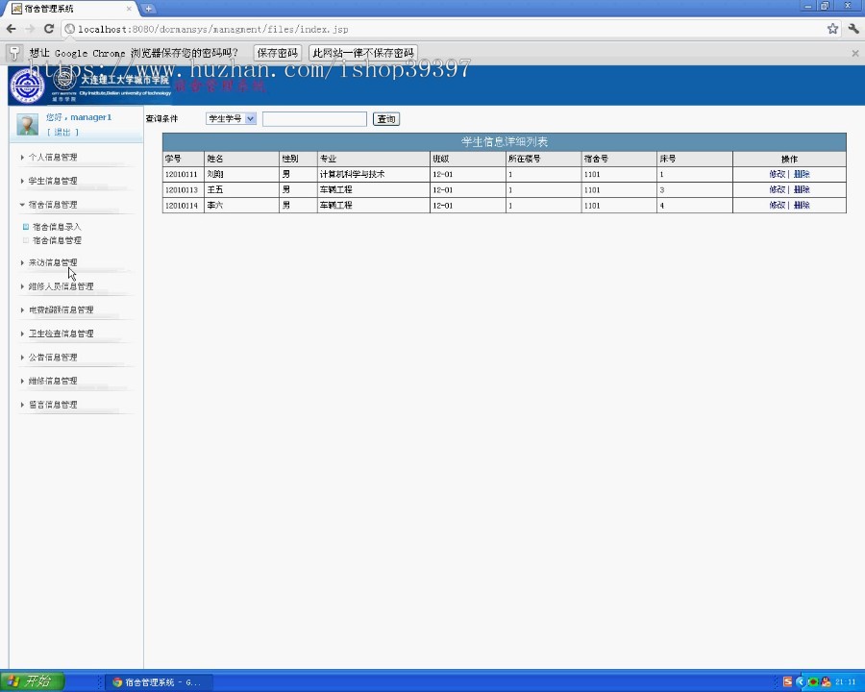Click the 宿舍信息录入 square bullet icon
Viewport: 865px width, 692px height.
coord(25,226)
